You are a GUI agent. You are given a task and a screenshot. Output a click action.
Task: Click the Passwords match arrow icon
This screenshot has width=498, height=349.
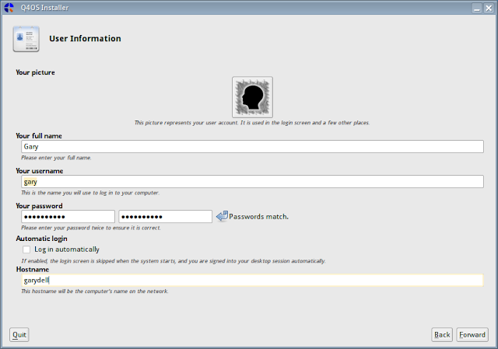tap(222, 216)
